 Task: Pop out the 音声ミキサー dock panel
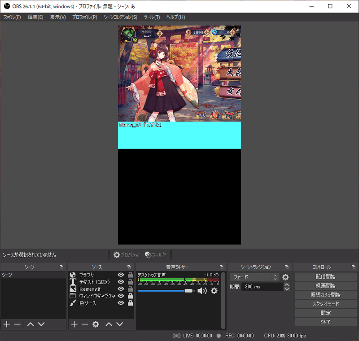221,267
